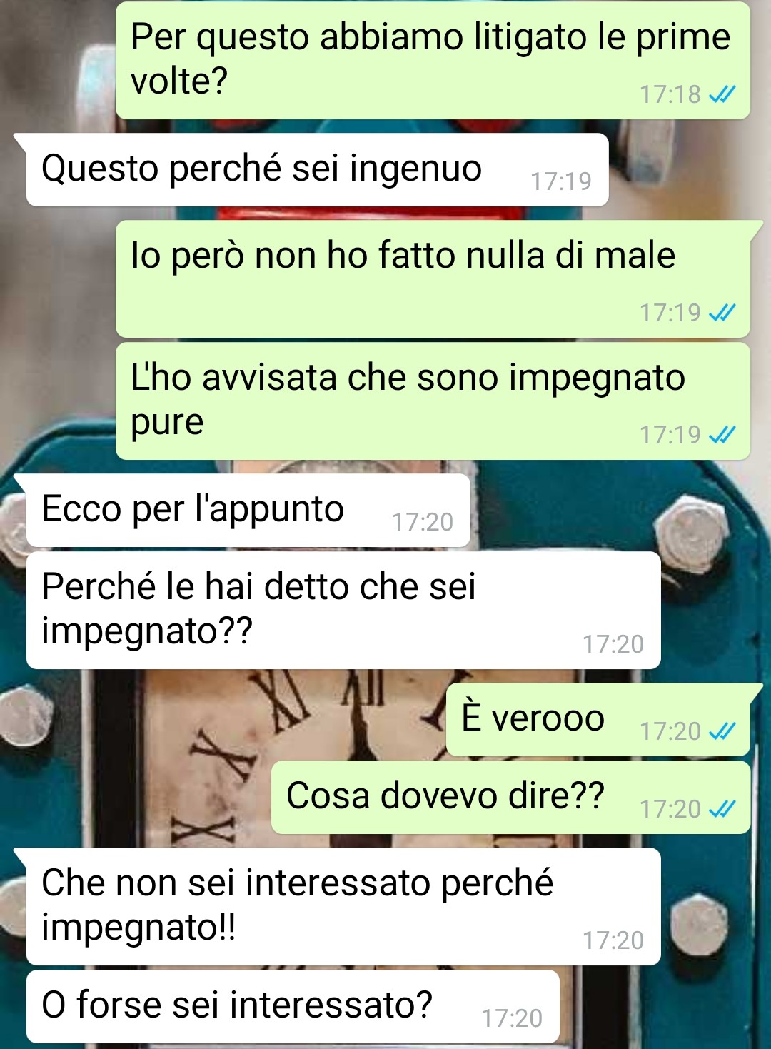Tap the read-receipt checkmarks on the 17:18 message
The image size is (771, 1049).
[x=722, y=94]
